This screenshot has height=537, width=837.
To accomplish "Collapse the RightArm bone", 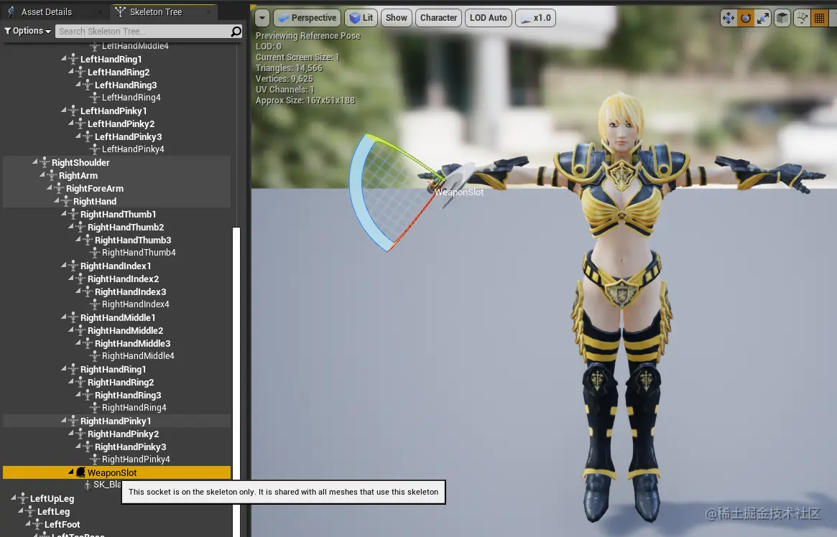I will click(x=42, y=174).
